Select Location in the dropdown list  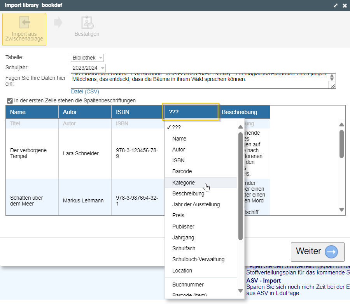[x=201, y=271]
